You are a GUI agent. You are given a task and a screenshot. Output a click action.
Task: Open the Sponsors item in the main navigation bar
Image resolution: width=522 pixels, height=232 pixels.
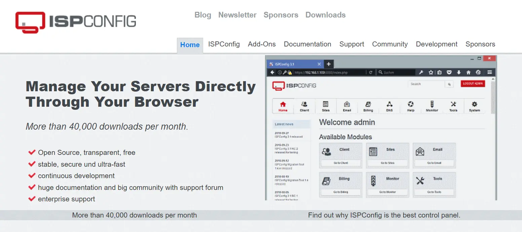point(480,44)
